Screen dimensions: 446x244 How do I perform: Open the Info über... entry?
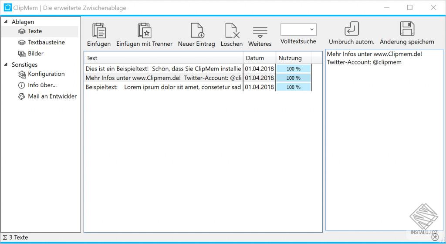pyautogui.click(x=42, y=85)
